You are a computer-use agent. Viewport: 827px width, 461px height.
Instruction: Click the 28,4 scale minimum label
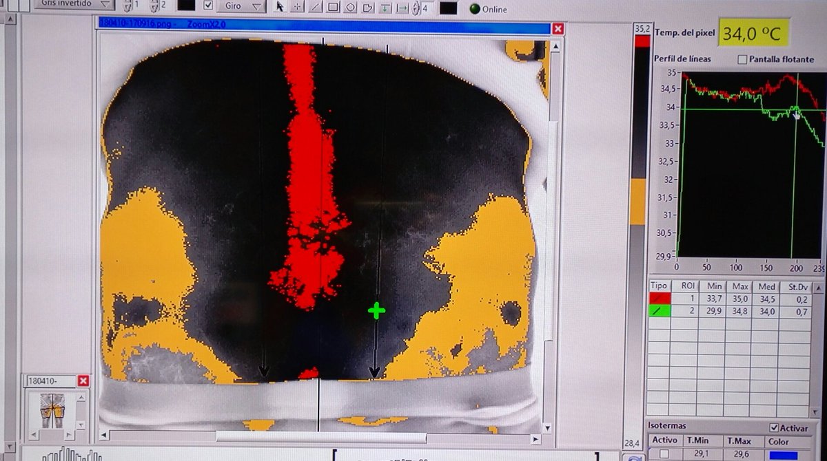tap(632, 443)
